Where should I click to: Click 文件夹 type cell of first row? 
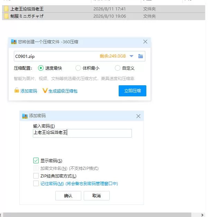click(149, 9)
